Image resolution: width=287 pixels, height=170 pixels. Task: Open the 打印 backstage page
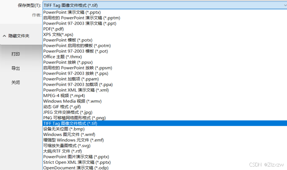[16, 54]
